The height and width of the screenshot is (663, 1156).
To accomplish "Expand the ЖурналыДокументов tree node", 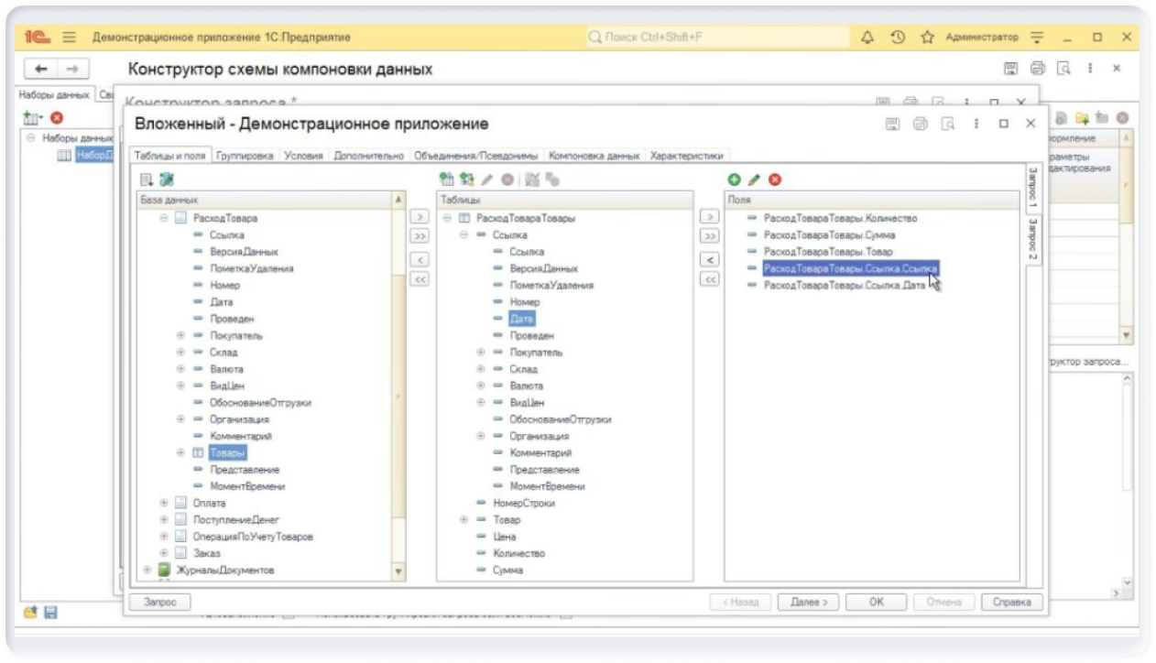I will point(147,571).
